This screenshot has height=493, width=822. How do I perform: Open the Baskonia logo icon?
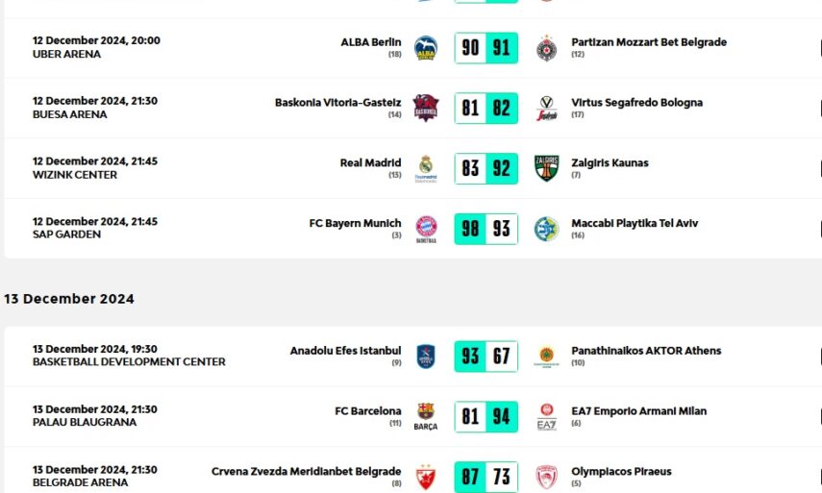425,108
